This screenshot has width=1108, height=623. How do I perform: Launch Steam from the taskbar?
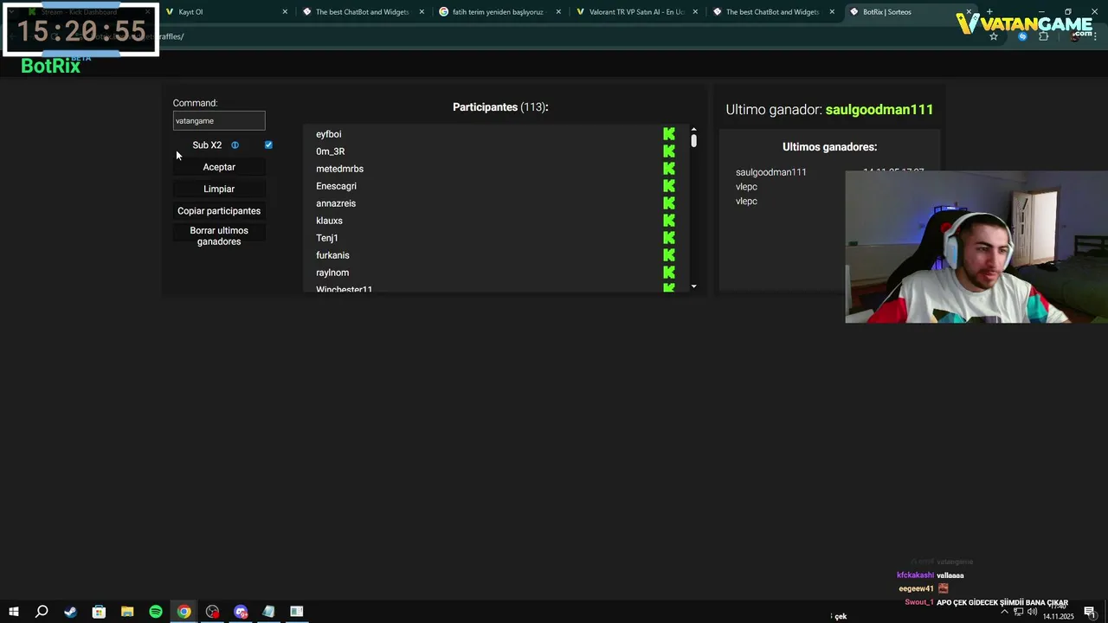pos(70,612)
